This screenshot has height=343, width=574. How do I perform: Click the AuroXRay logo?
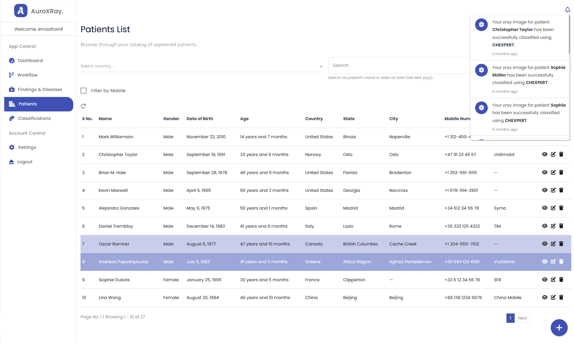20,11
